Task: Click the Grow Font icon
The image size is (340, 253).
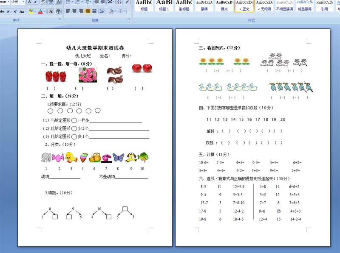Action: point(29,2)
